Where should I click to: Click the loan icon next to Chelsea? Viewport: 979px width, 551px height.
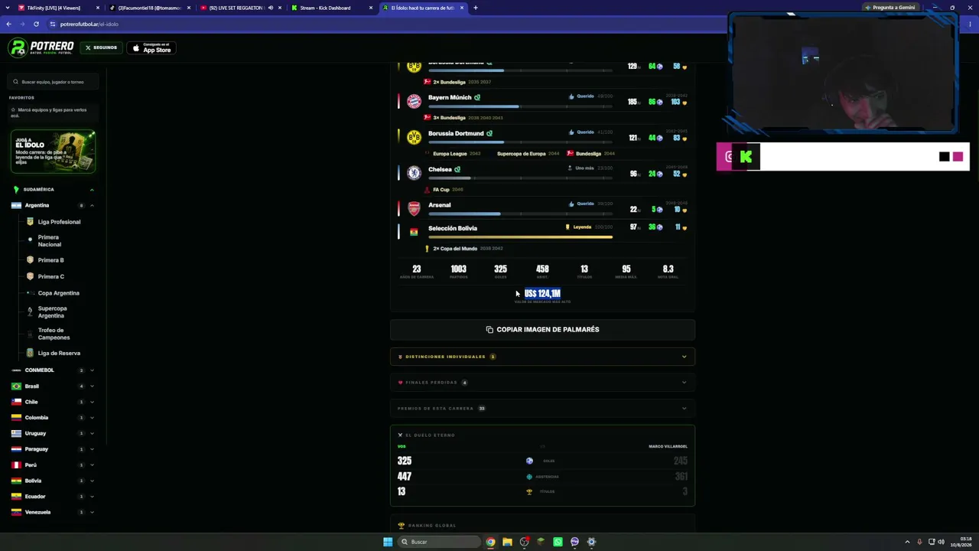(457, 170)
